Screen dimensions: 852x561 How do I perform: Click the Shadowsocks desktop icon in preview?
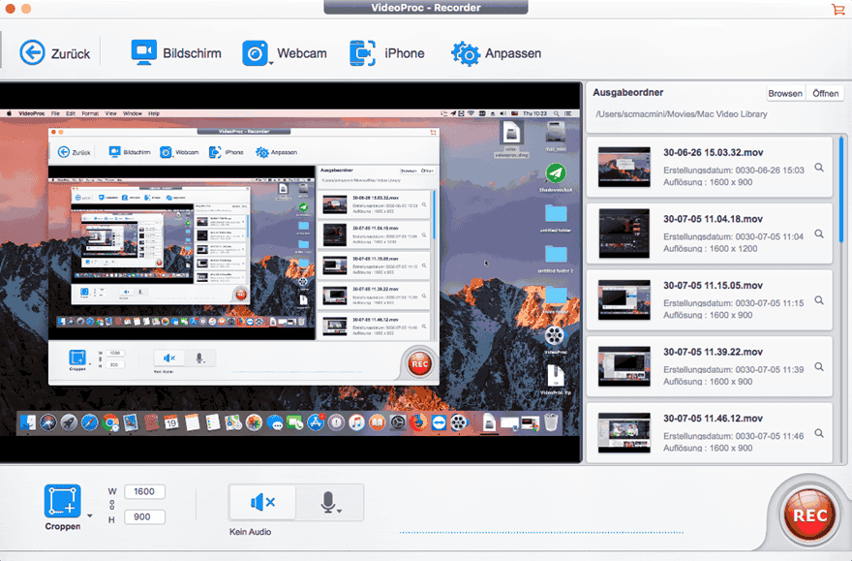pos(556,174)
